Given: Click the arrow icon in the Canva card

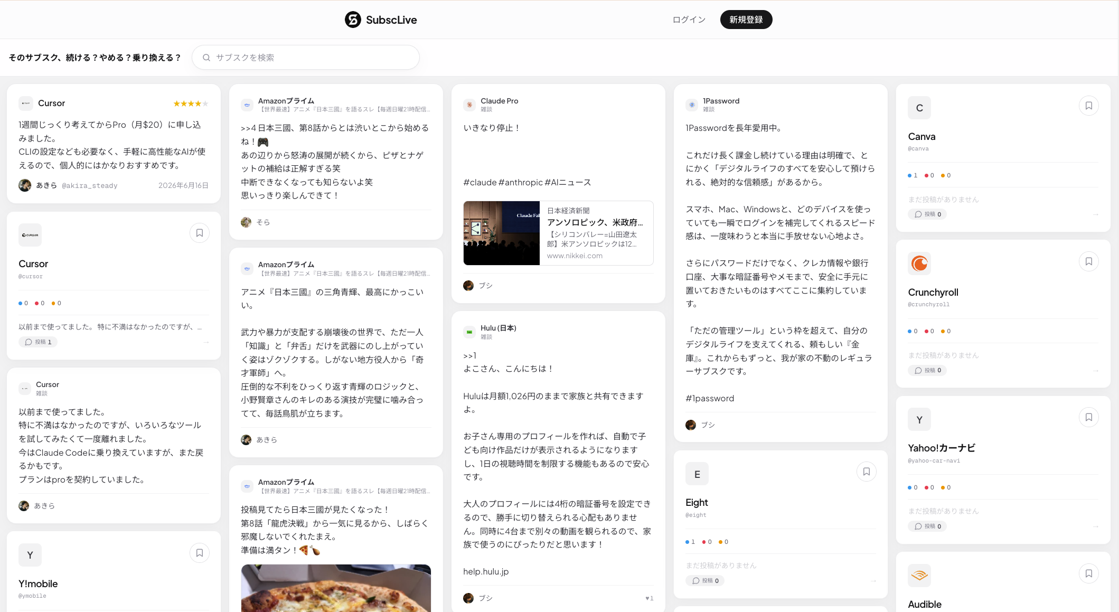Looking at the screenshot, I should coord(1095,214).
